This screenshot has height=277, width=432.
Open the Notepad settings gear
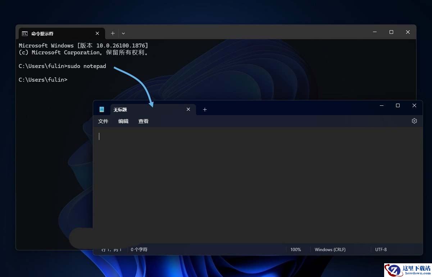pyautogui.click(x=414, y=121)
